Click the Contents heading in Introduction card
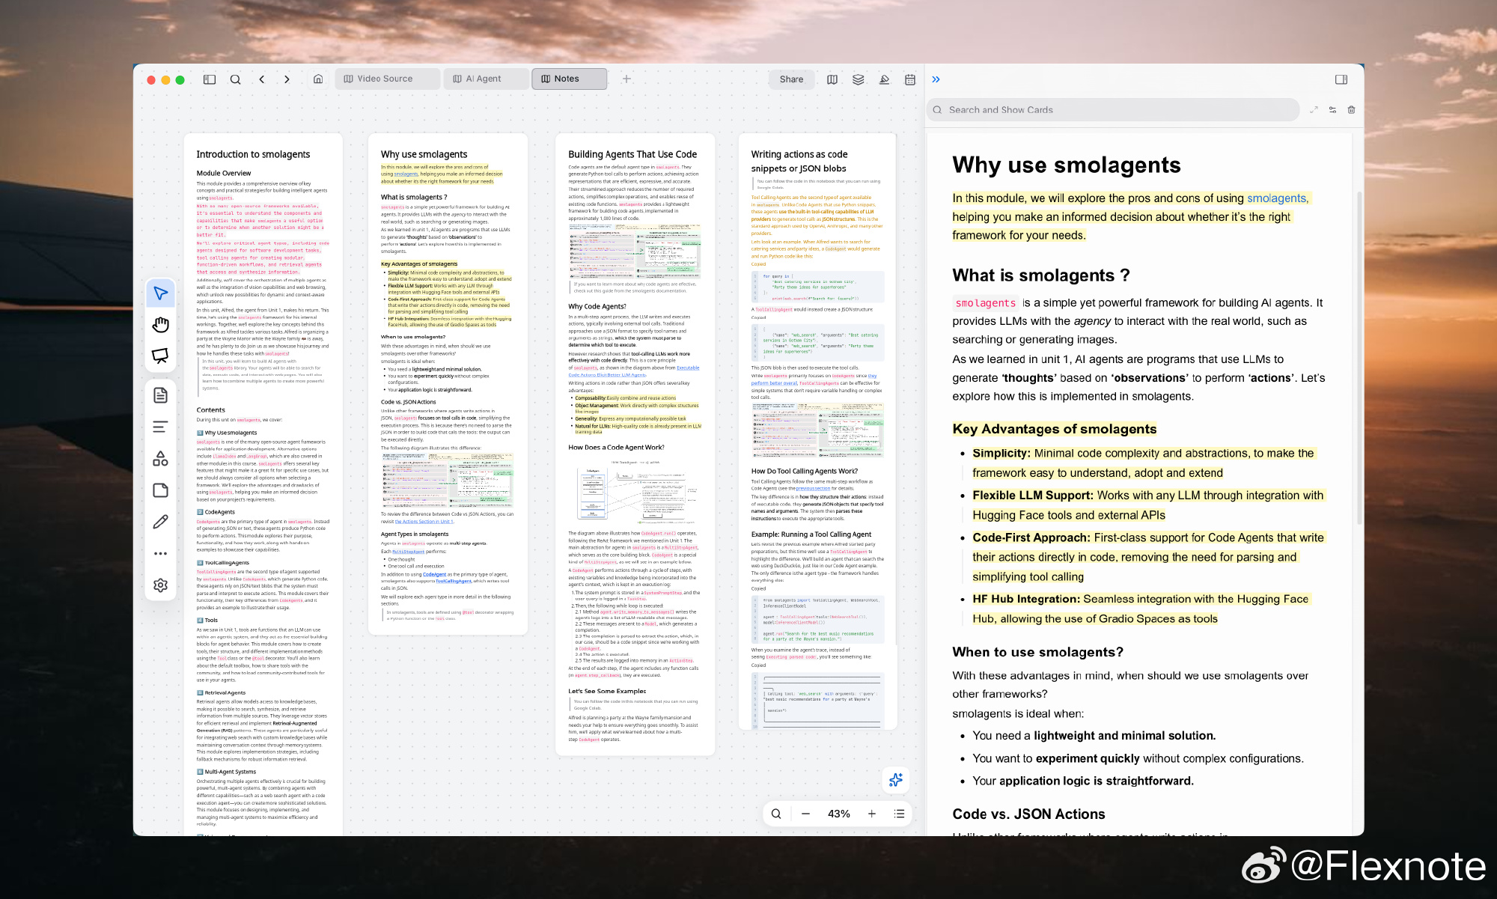The width and height of the screenshot is (1497, 899). pos(210,410)
